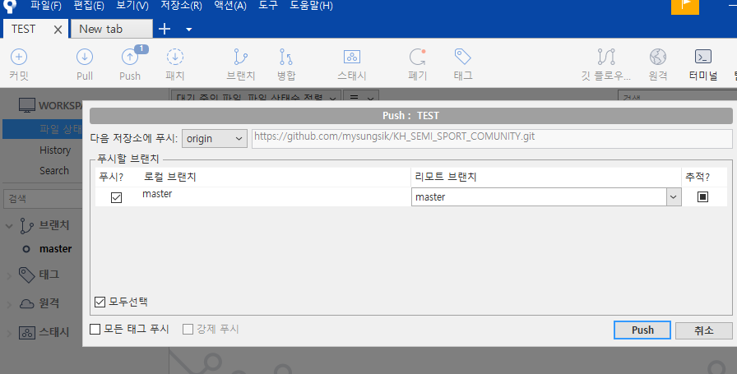The height and width of the screenshot is (374, 737).
Task: Open the pending files sort dropdown behind dialog
Action: click(256, 95)
